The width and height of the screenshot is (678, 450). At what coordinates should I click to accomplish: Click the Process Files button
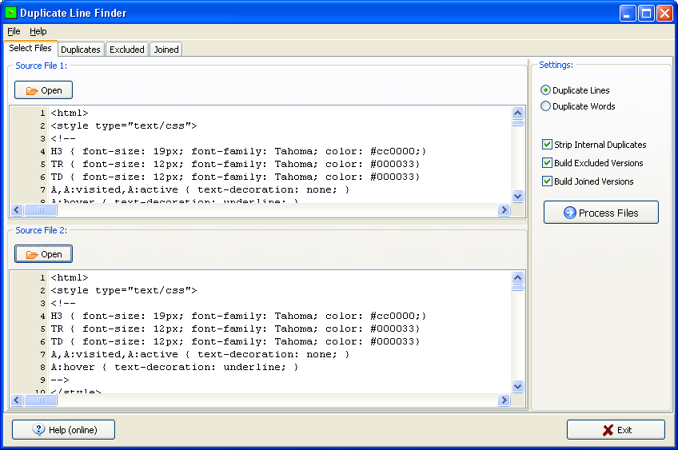(601, 213)
